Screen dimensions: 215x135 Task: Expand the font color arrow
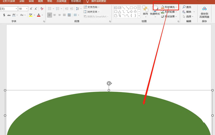[43, 15]
